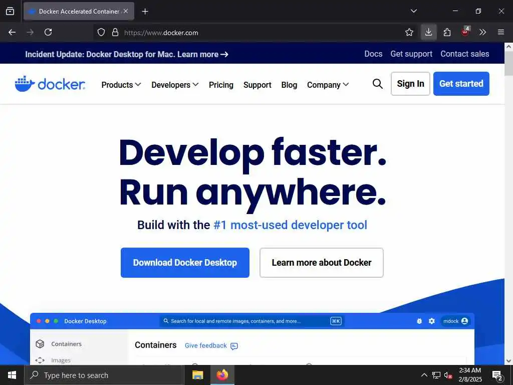513x385 pixels.
Task: Click the Give feedback link in the preview
Action: [x=206, y=346]
